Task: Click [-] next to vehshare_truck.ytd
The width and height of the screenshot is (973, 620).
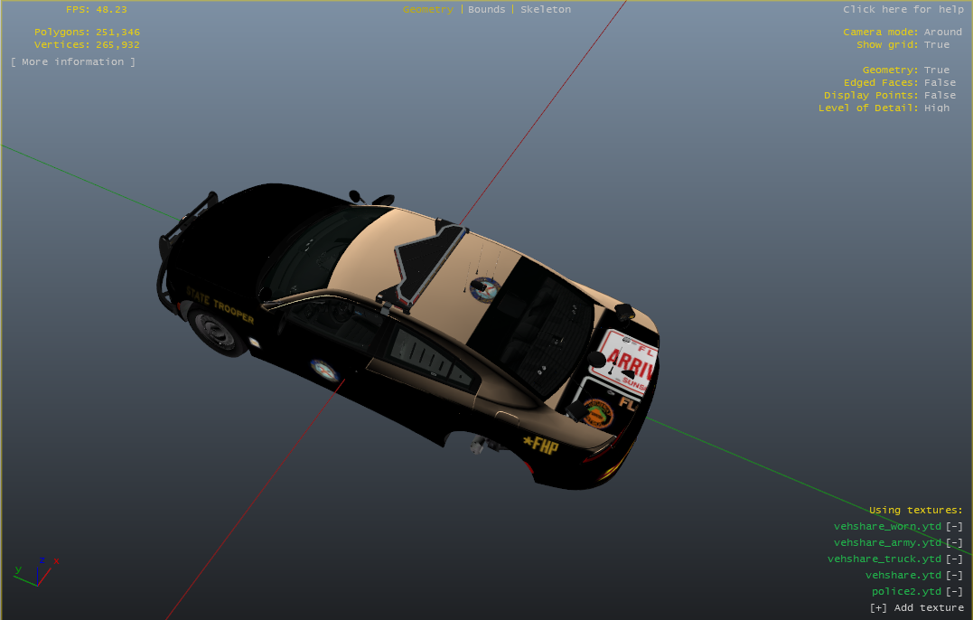Action: tap(954, 559)
